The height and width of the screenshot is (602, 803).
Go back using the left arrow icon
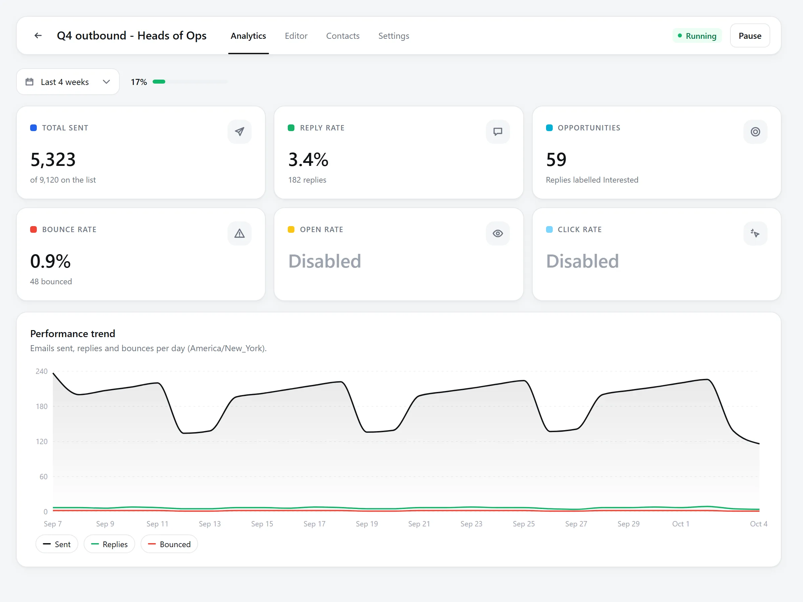38,35
